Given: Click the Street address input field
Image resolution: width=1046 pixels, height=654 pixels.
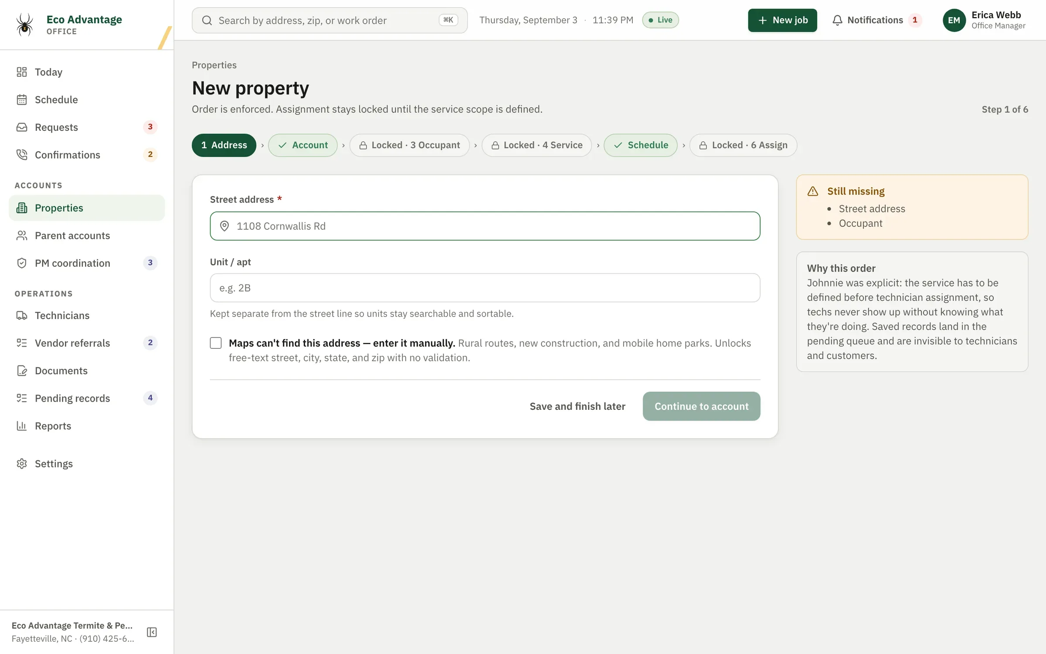Looking at the screenshot, I should pos(485,226).
